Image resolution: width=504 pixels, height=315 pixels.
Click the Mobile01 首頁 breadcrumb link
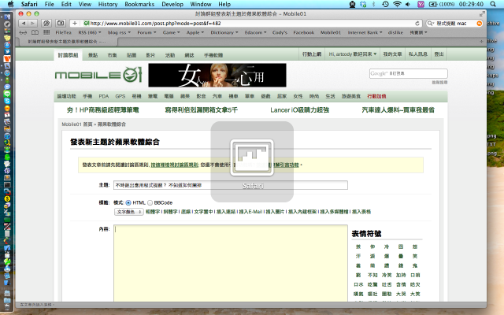[x=77, y=124]
